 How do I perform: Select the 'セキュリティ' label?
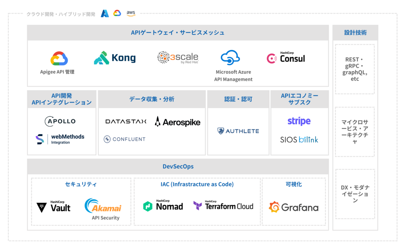pyautogui.click(x=81, y=184)
